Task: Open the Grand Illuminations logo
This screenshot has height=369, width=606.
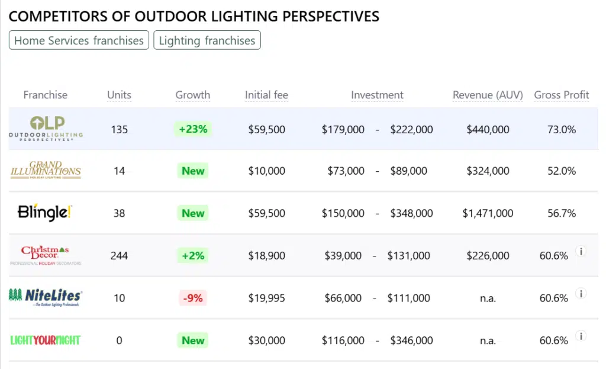Action: pos(46,171)
